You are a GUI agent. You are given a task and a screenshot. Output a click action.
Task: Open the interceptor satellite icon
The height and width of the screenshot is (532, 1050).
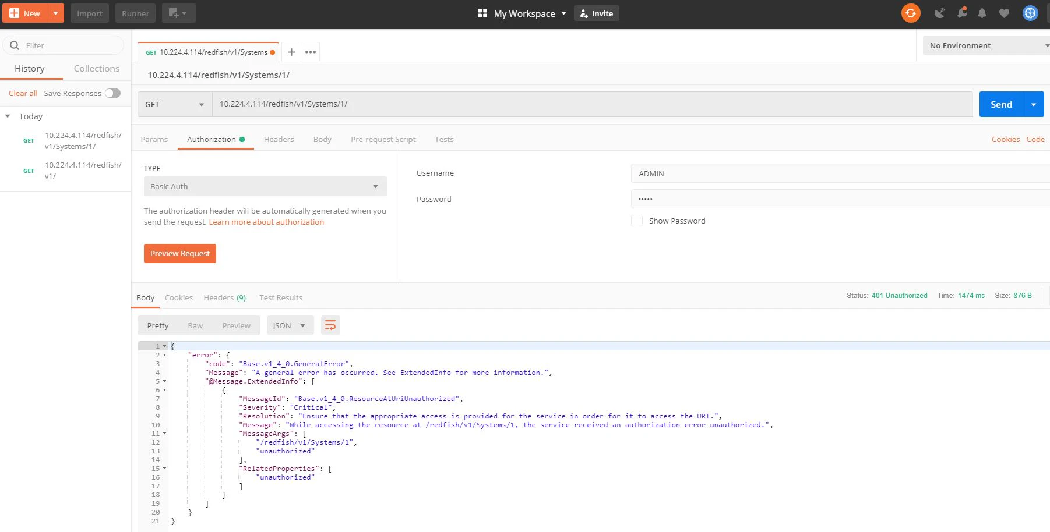pos(939,13)
